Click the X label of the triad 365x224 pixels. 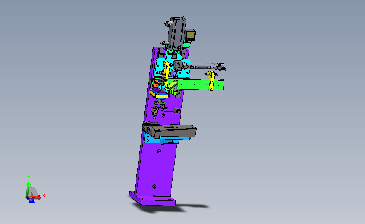[43, 195]
